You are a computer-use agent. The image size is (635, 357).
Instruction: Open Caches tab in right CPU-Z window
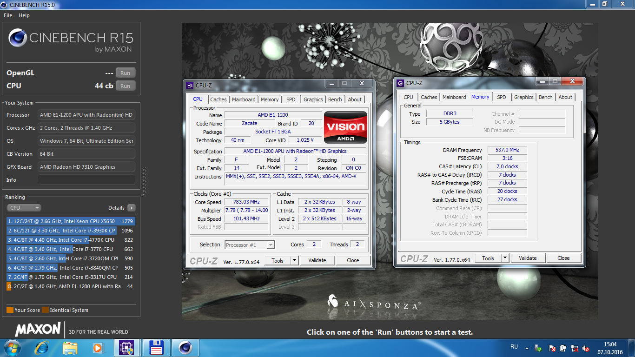tap(429, 97)
